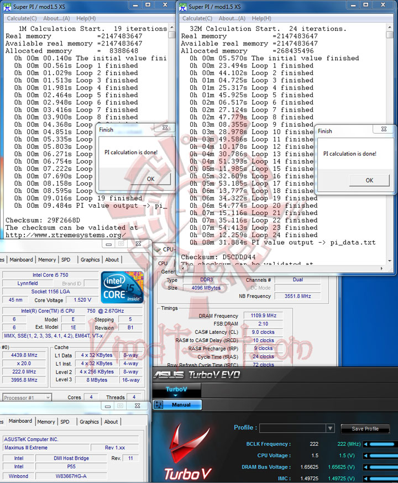
Task: Click the Manual mode icon in TurboV EVO
Action: pos(159,405)
